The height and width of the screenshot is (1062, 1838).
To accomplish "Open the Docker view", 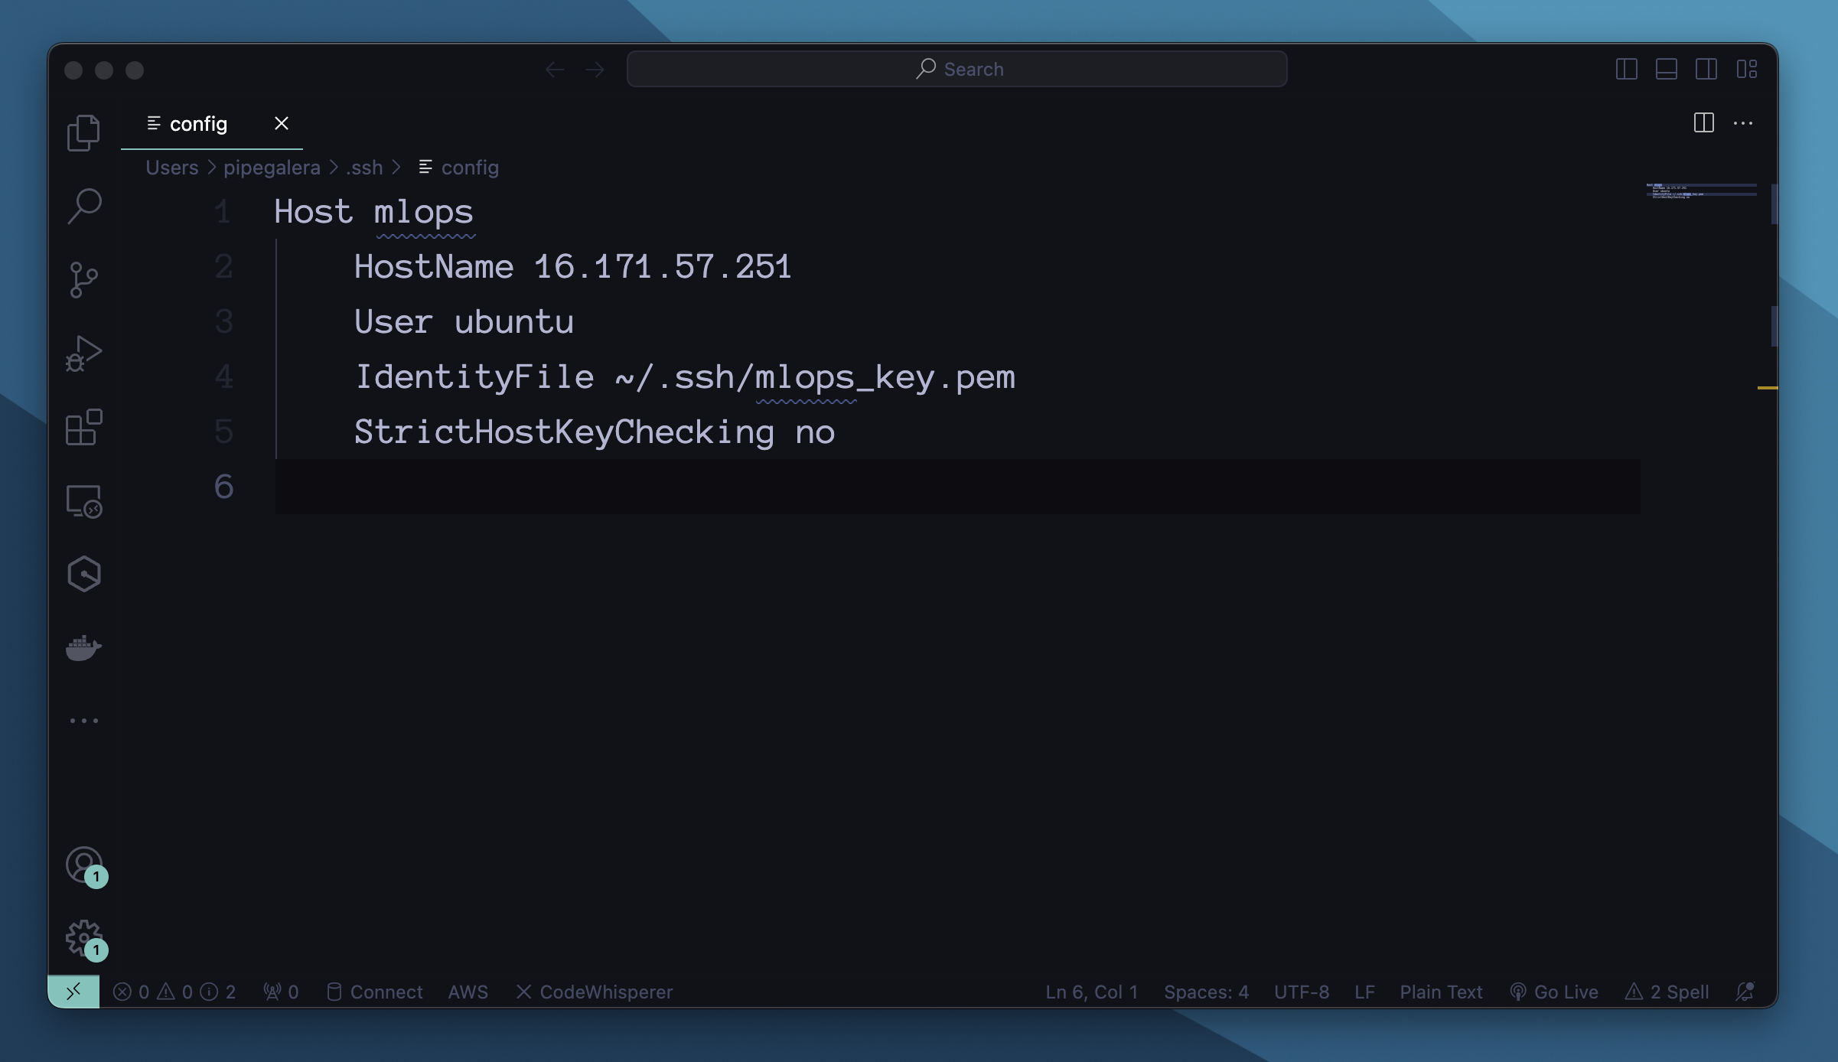I will click(x=83, y=647).
